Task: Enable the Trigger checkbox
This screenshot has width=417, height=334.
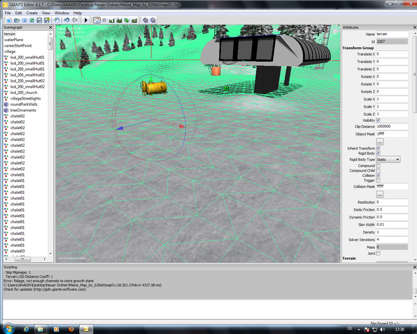Action: click(378, 180)
